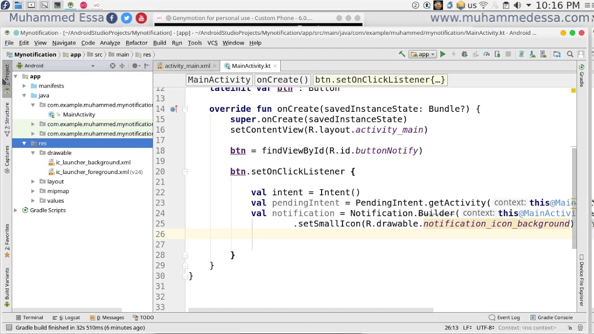The height and width of the screenshot is (334, 594).
Task: Toggle the Gradle tool window side tab
Action: [x=581, y=76]
